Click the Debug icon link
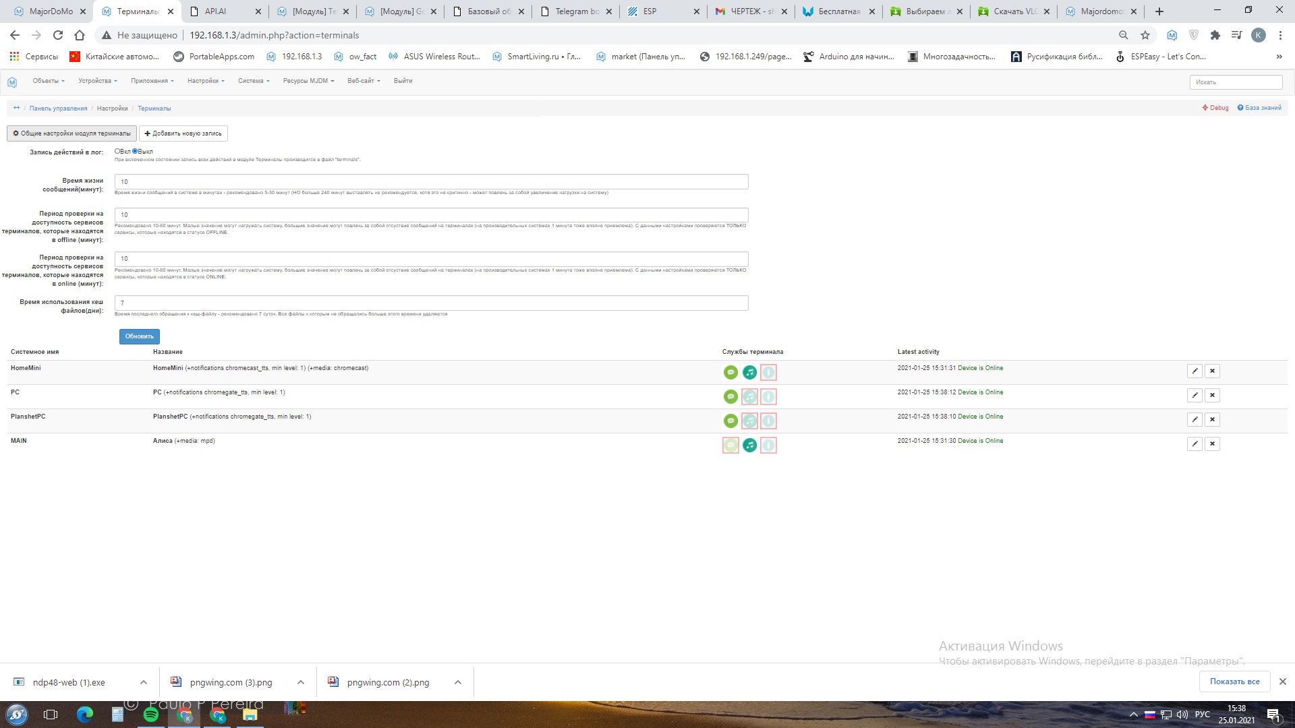1295x728 pixels. [1215, 108]
